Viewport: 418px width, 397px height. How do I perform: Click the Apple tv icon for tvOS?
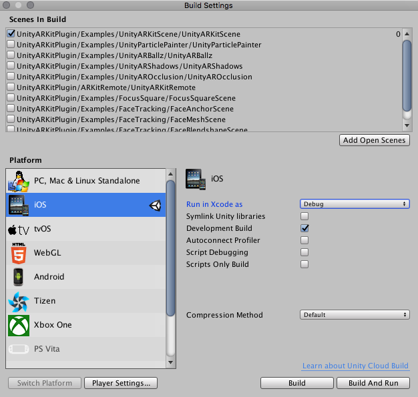tap(19, 230)
